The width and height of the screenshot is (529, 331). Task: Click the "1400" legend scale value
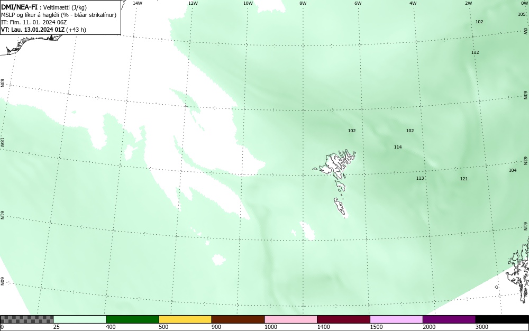coord(324,327)
